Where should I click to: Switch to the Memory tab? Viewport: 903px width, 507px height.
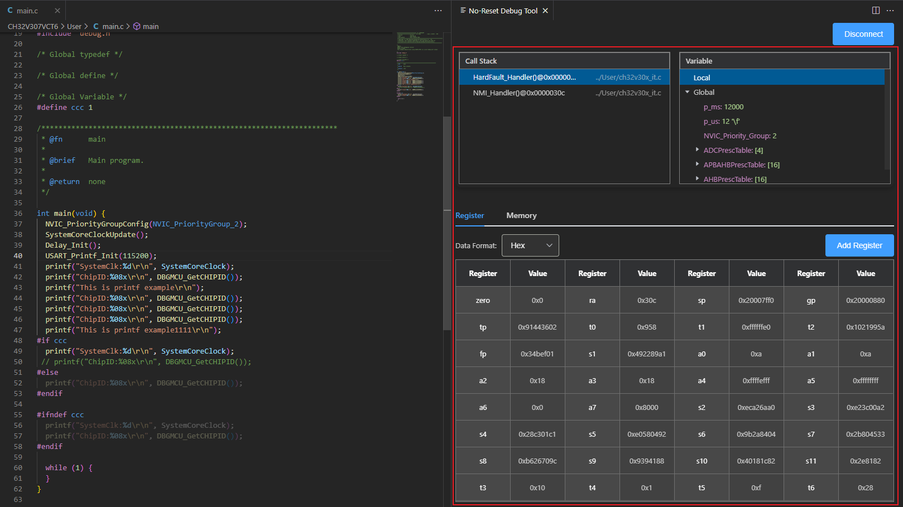pos(521,215)
